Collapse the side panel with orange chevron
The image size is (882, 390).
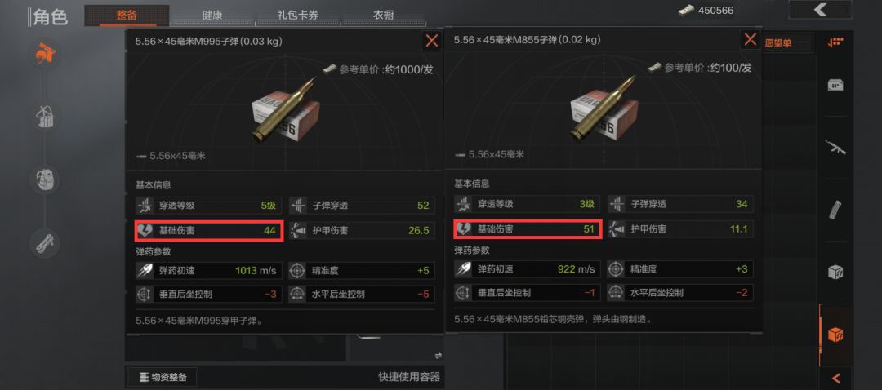pyautogui.click(x=835, y=379)
